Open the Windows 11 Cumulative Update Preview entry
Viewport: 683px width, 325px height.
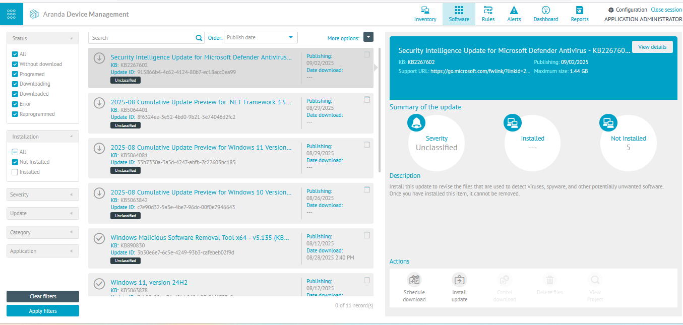(201, 148)
